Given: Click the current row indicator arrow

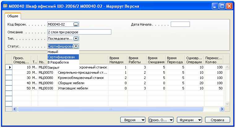Looking at the screenshot, I should (x=10, y=67).
